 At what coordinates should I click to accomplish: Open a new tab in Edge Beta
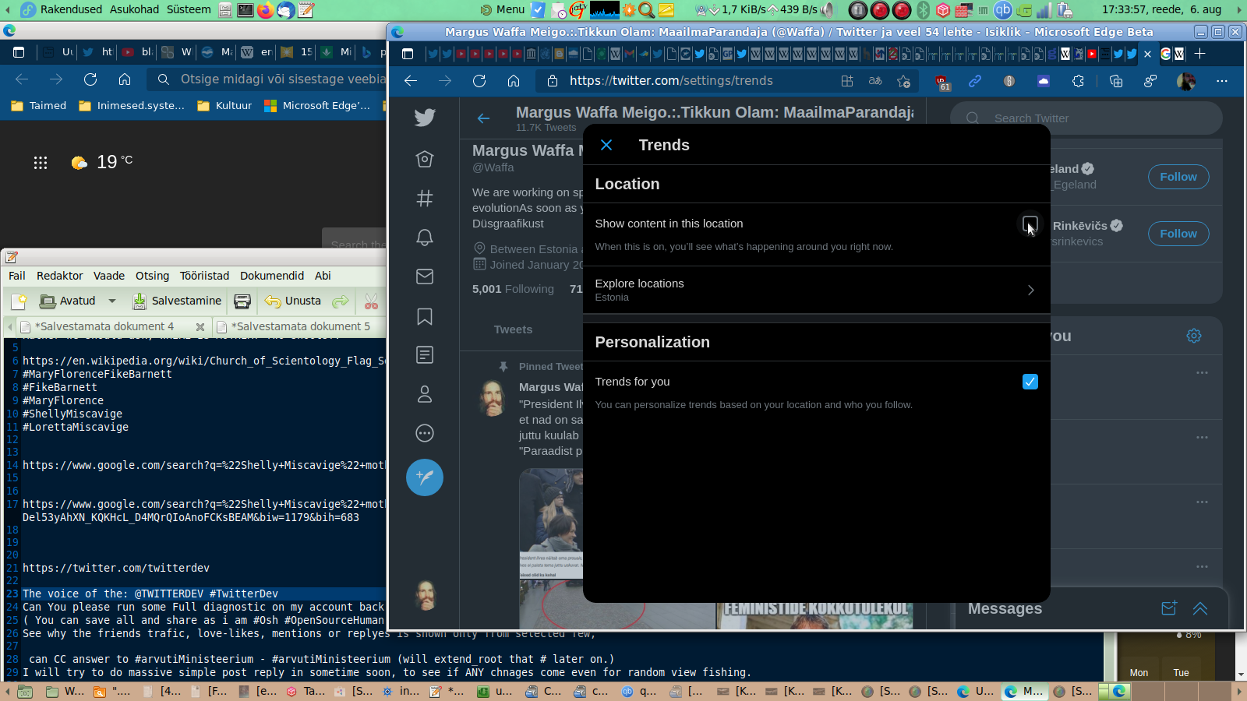(x=1200, y=54)
